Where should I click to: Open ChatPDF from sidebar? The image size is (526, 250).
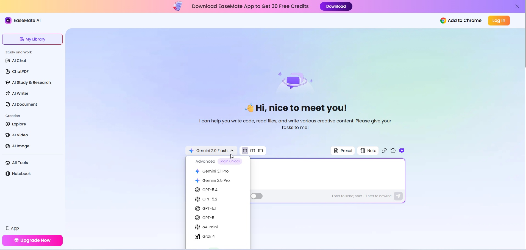pyautogui.click(x=17, y=71)
